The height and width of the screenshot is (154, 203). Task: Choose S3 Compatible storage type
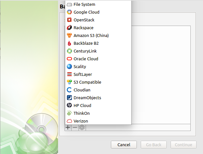click(87, 82)
